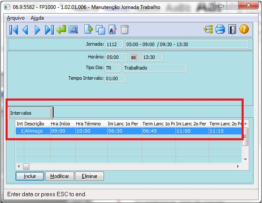262x203 pixels.
Task: Copy record duplicate pages icon
Action: coord(101,30)
